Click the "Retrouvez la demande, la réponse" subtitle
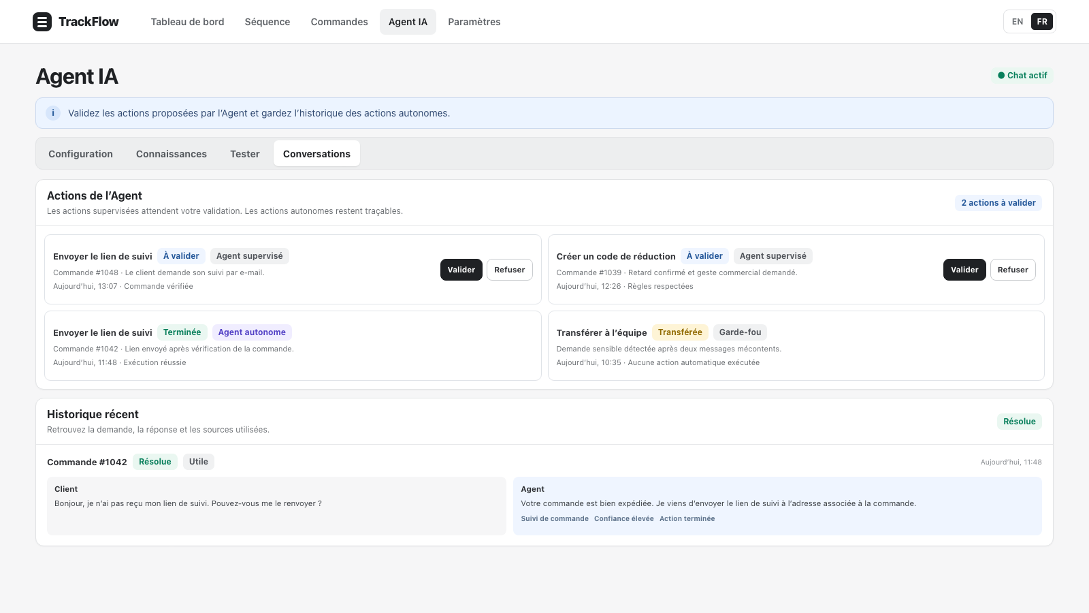The width and height of the screenshot is (1089, 613). click(x=158, y=430)
